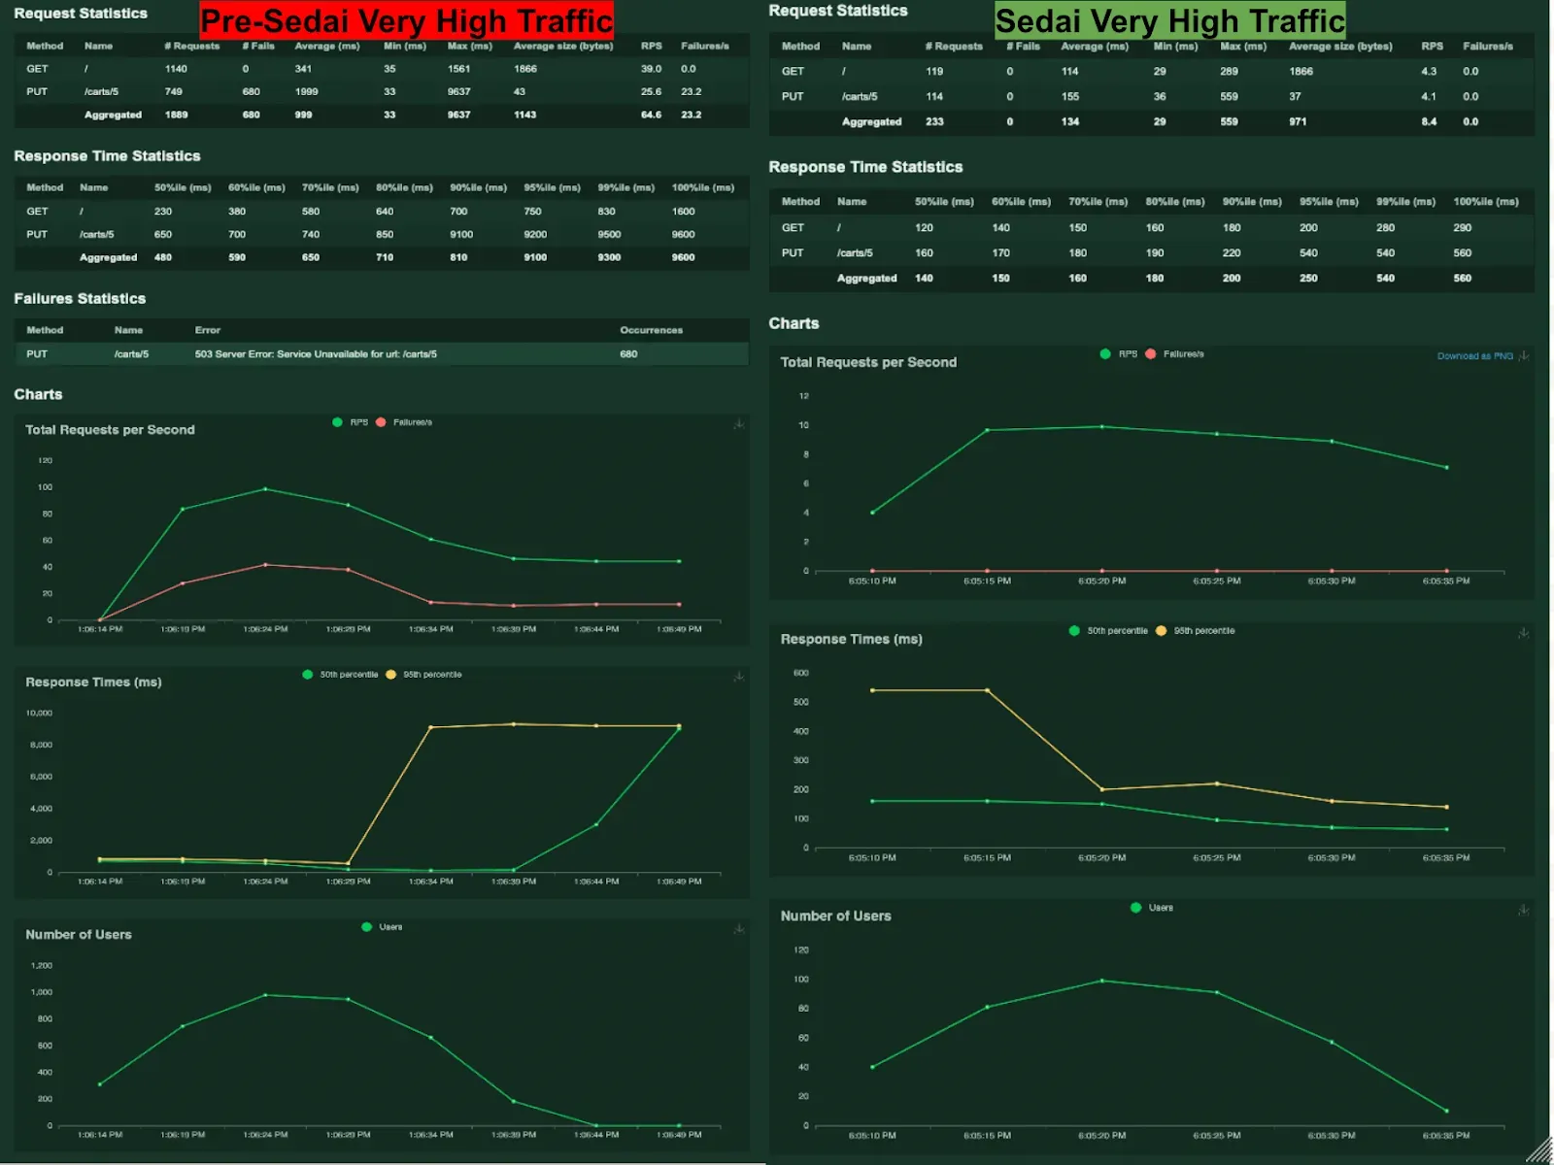Click the 'Pre-Sedai Very High Traffic' title
The width and height of the screenshot is (1554, 1165).
406,20
